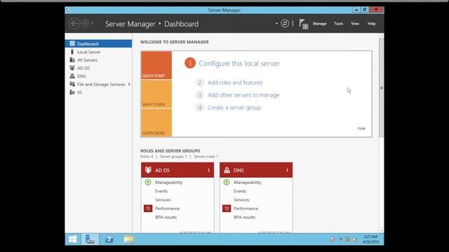This screenshot has width=449, height=252.
Task: Open Services in AD DS tile
Action: [163, 200]
